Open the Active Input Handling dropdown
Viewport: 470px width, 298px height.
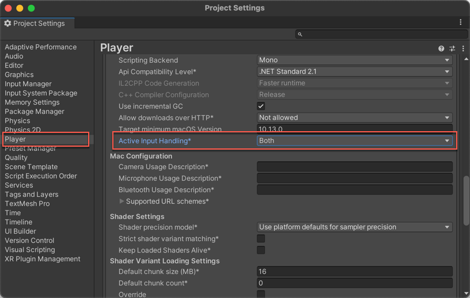[354, 140]
